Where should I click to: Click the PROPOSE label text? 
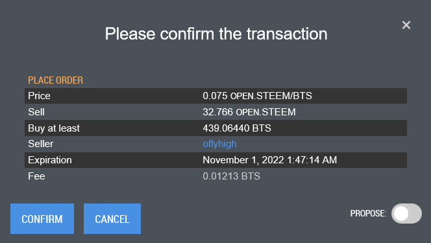tap(368, 213)
